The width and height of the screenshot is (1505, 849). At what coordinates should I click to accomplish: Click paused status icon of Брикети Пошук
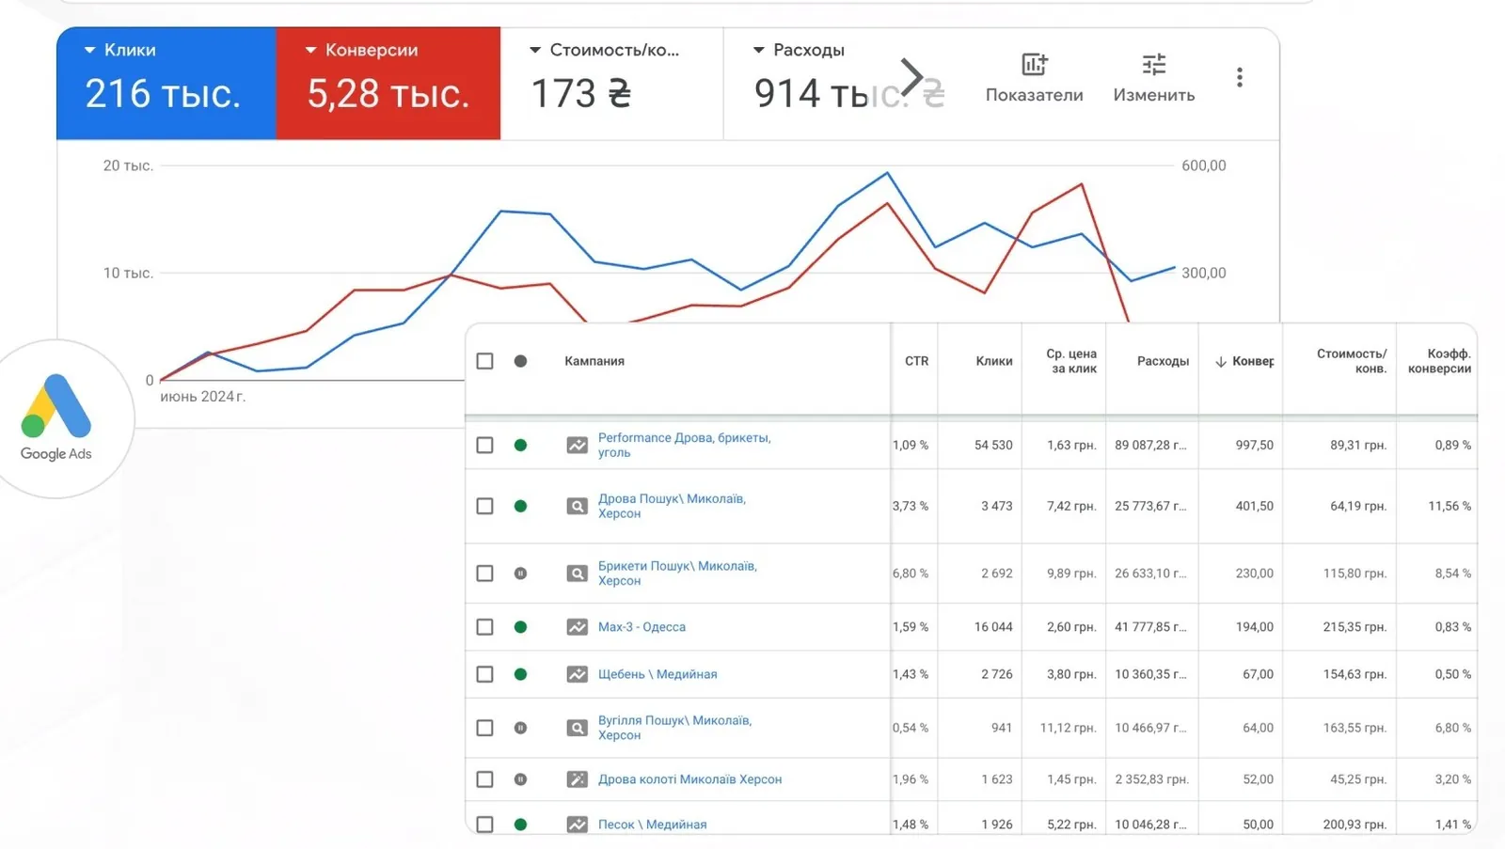(520, 574)
